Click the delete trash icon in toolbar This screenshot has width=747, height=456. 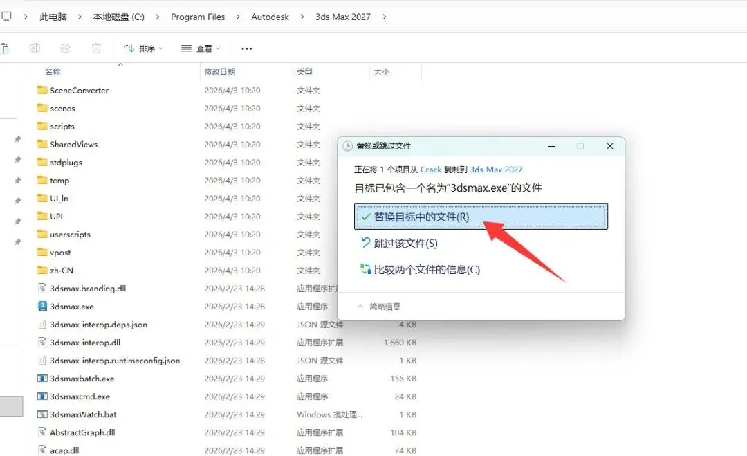pyautogui.click(x=96, y=48)
